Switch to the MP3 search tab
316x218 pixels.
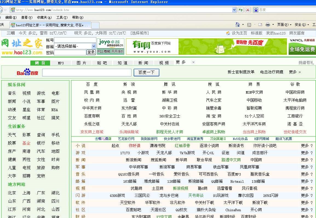click(61, 62)
